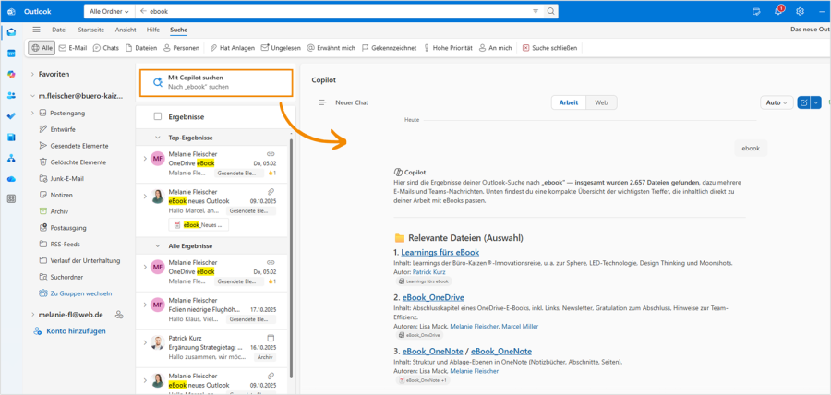The image size is (831, 395).
Task: Click the groups icon beside melanie-fl@web.de
Action: click(x=119, y=315)
